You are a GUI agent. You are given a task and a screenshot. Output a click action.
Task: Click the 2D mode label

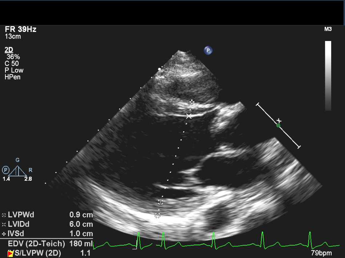tap(9, 50)
